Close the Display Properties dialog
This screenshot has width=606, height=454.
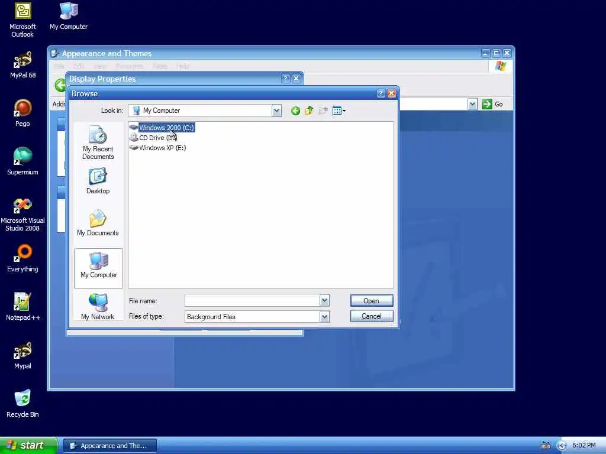tap(296, 79)
